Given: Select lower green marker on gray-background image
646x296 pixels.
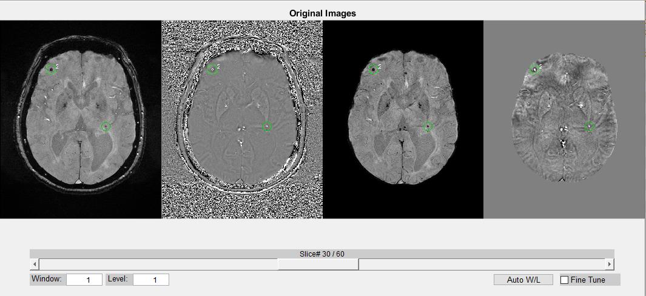Looking at the screenshot, I should coord(590,126).
